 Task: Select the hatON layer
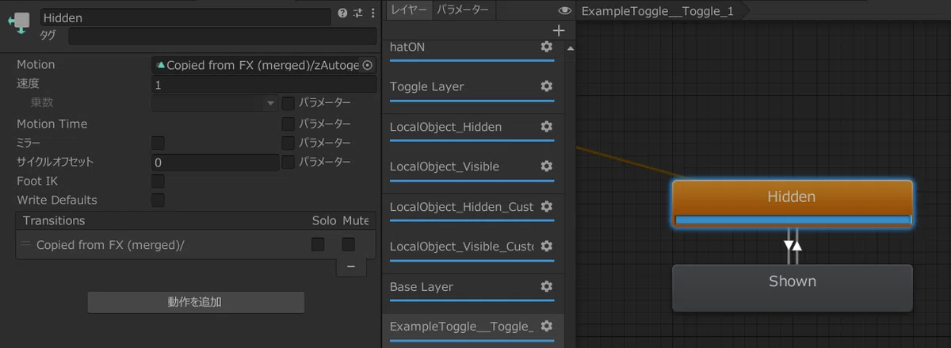[x=472, y=49]
